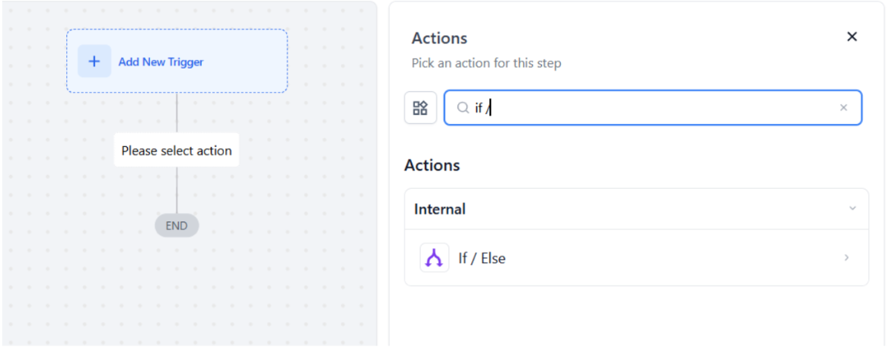The width and height of the screenshot is (889, 357).
Task: Click the magnifier search icon
Action: point(462,108)
